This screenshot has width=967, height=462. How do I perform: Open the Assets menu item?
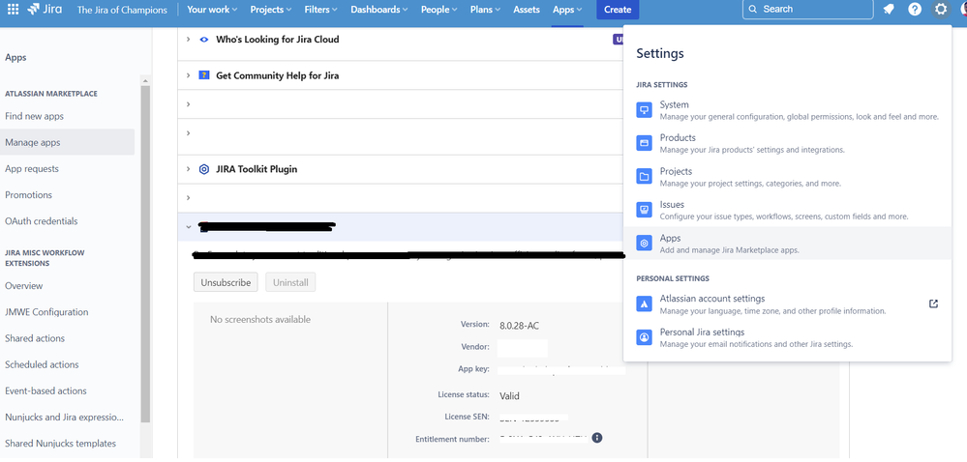pyautogui.click(x=526, y=10)
